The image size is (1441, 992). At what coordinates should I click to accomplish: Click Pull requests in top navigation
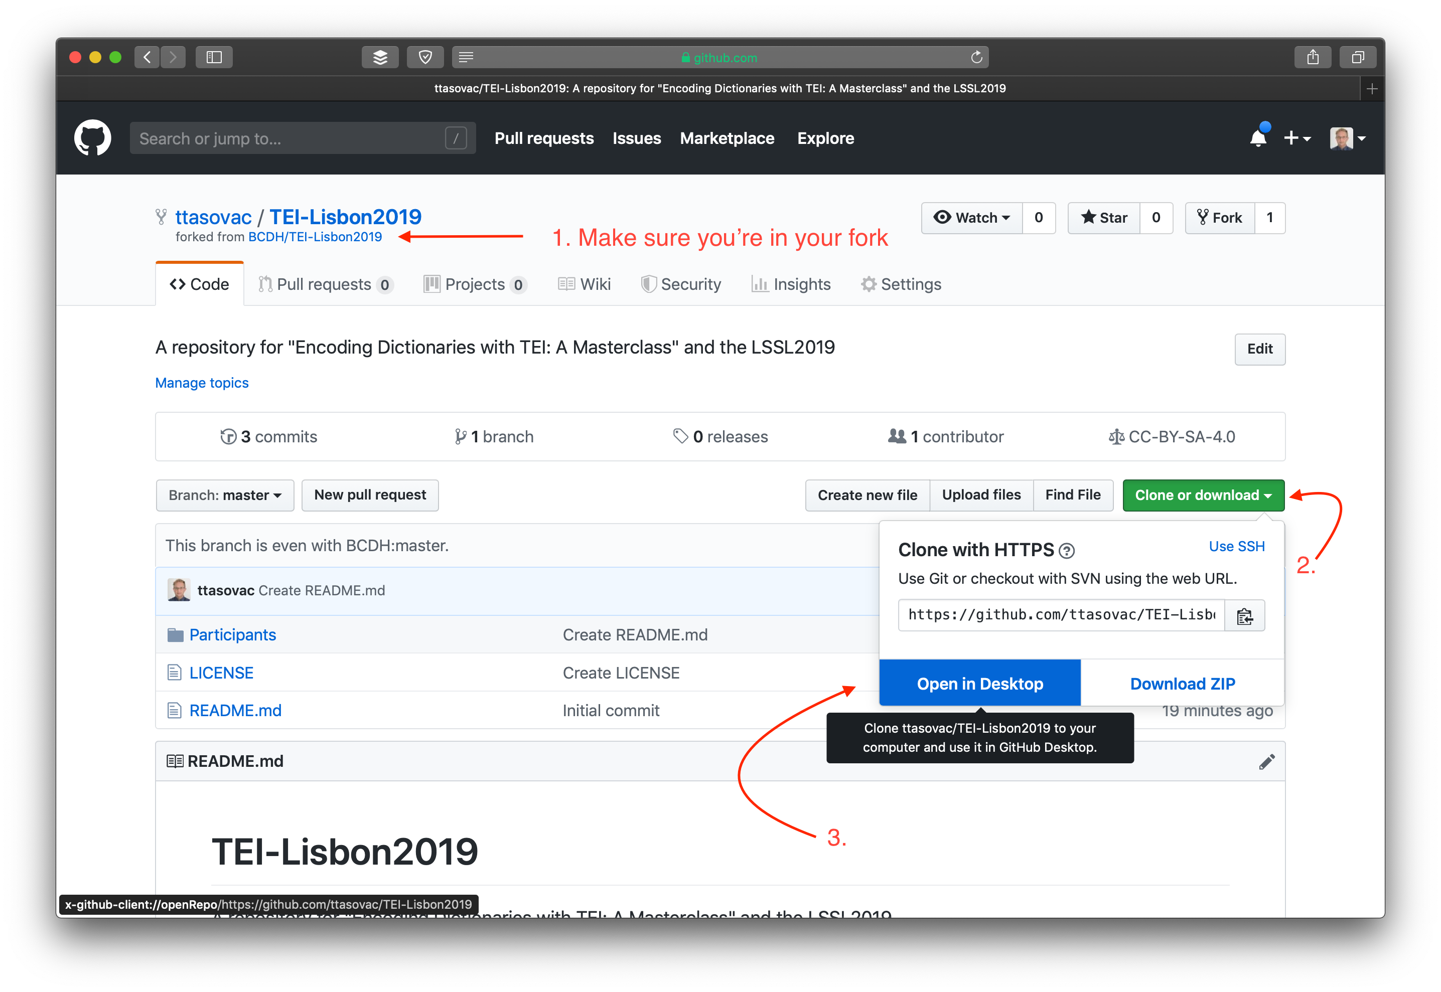coord(544,138)
